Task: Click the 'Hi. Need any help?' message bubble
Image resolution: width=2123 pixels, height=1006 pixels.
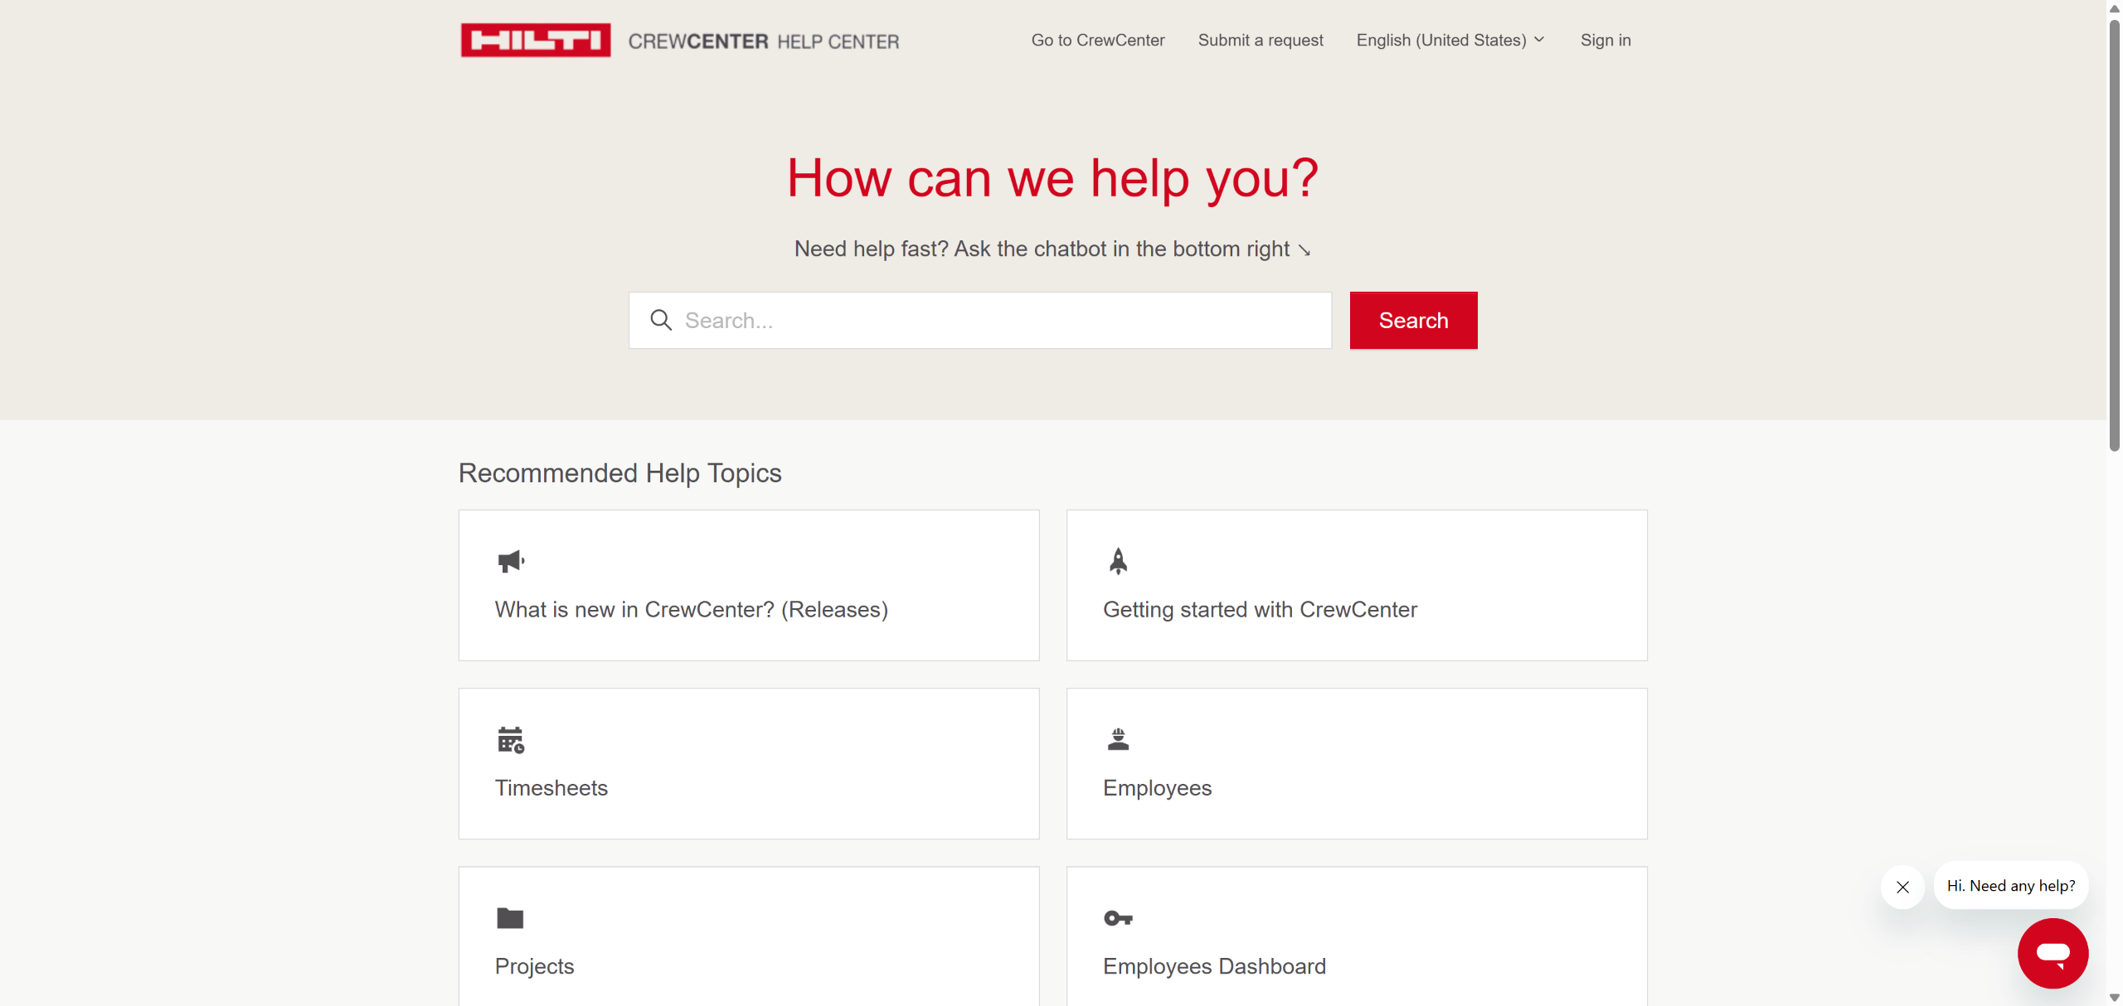Action: [x=2011, y=886]
